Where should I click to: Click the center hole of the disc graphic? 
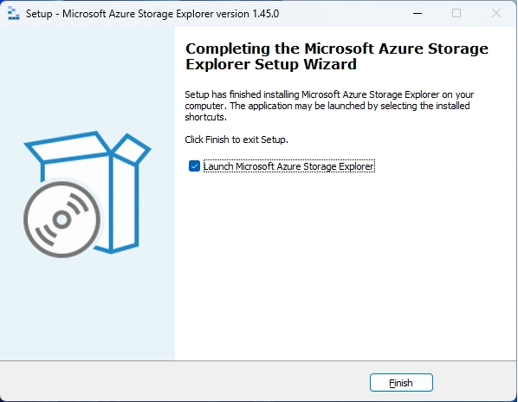point(62,219)
